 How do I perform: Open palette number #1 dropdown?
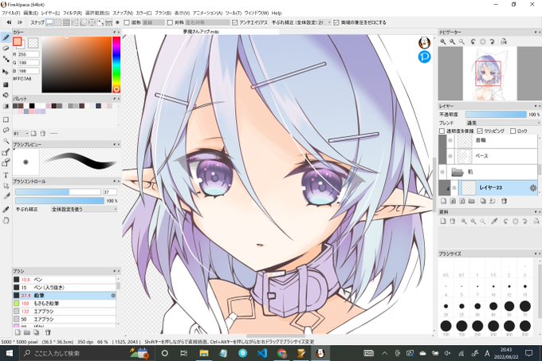[21, 133]
